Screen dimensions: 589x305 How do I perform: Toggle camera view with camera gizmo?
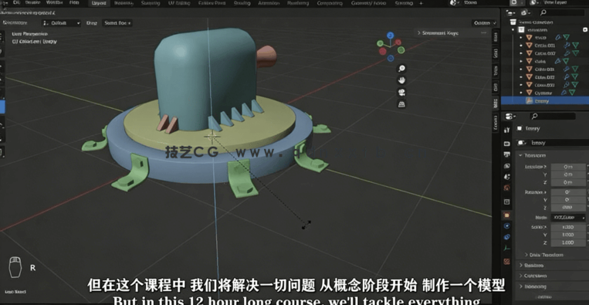401,92
